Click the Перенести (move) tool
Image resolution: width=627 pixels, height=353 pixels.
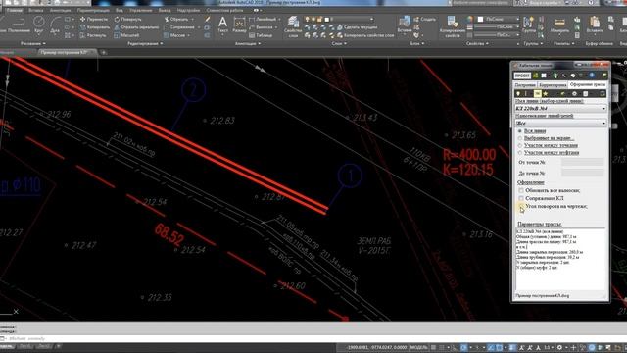(94, 19)
